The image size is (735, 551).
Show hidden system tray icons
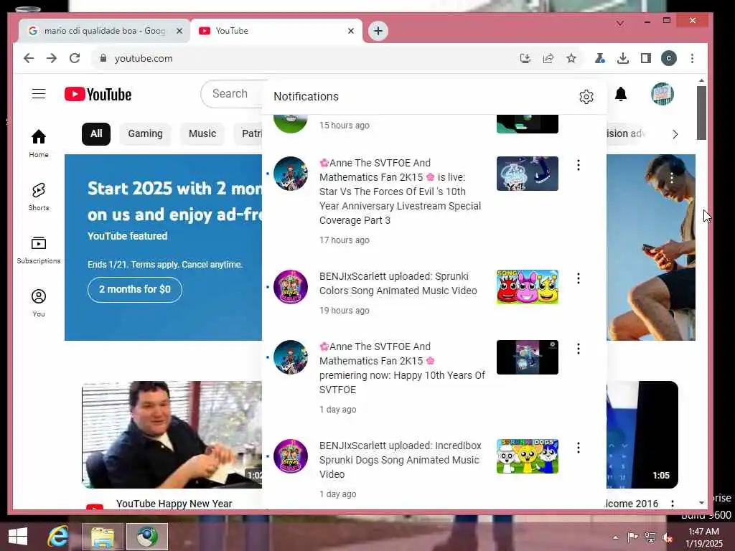coord(615,537)
